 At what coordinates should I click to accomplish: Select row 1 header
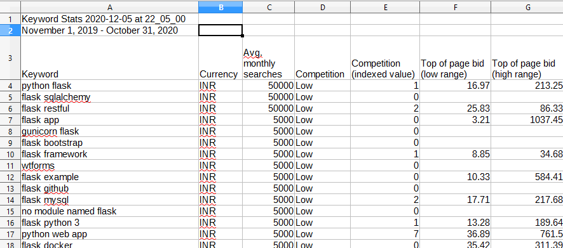click(10, 19)
